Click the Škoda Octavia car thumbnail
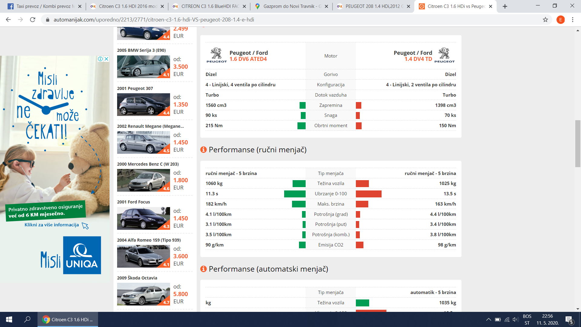Viewport: 581px width, 327px height. (143, 294)
